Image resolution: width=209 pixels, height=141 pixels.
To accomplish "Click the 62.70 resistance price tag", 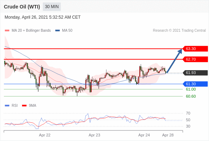I will point(195,59).
